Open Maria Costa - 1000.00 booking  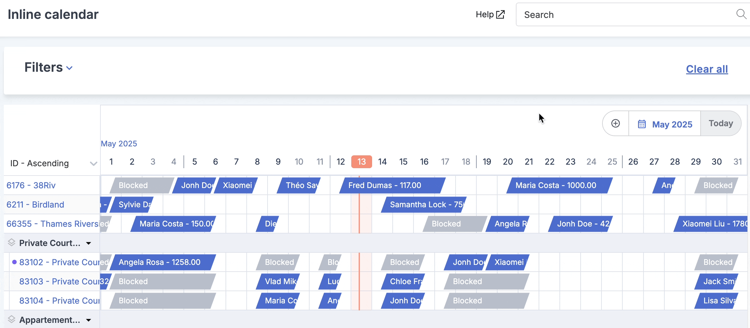(559, 185)
